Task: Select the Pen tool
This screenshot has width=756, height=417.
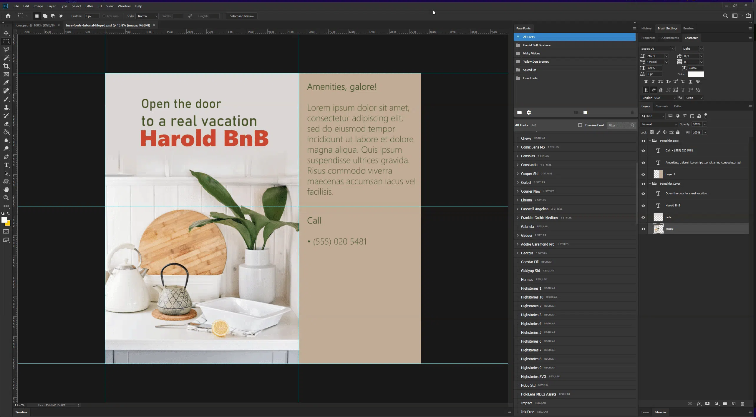Action: pyautogui.click(x=6, y=157)
